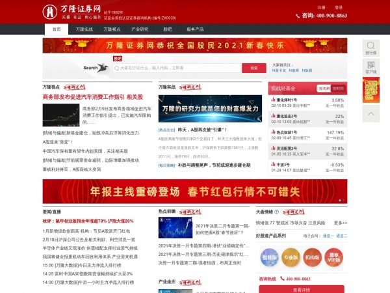Open the 搜行情 search icon in right sidebar
Image resolution: width=390 pixels, height=293 pixels.
coord(371,48)
